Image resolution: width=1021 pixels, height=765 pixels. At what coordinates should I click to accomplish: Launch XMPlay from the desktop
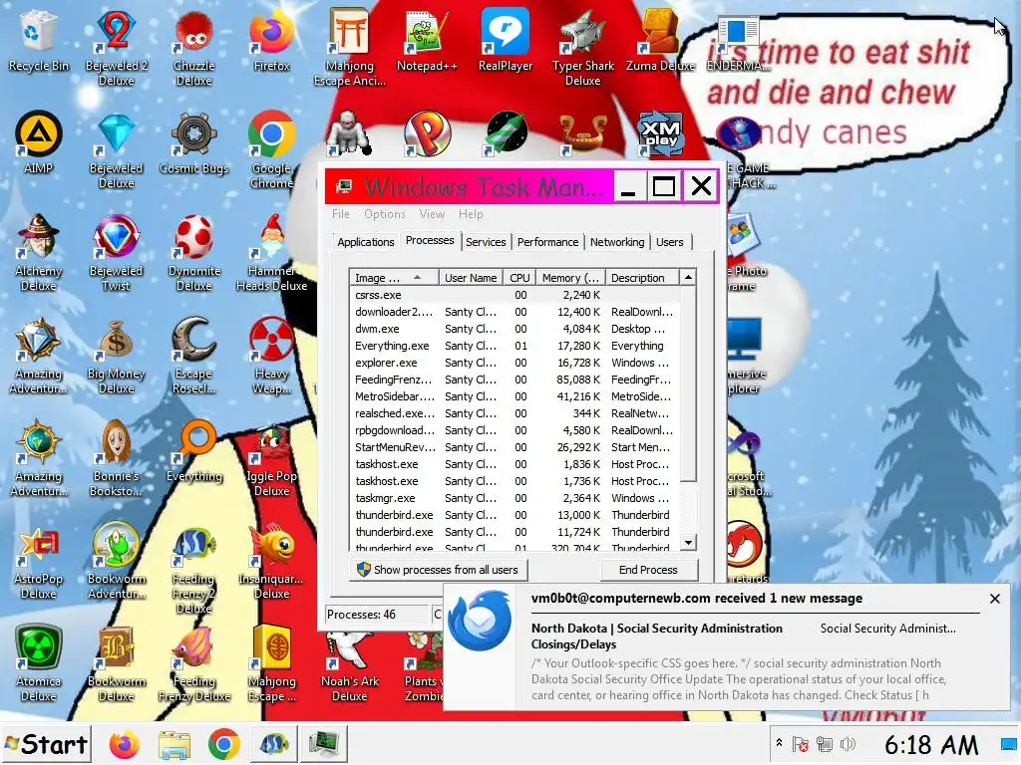pyautogui.click(x=660, y=134)
